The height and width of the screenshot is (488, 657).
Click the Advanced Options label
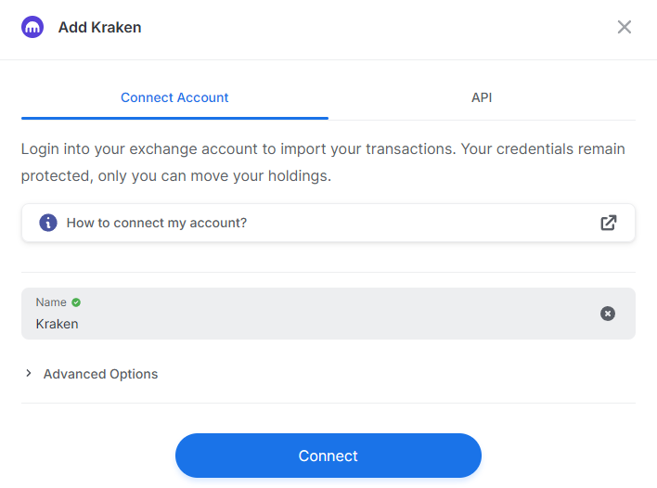coord(100,374)
